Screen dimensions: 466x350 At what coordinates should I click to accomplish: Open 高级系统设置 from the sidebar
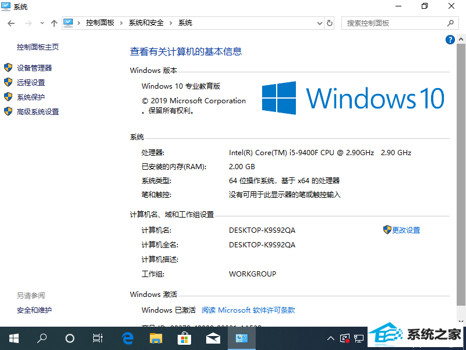38,111
